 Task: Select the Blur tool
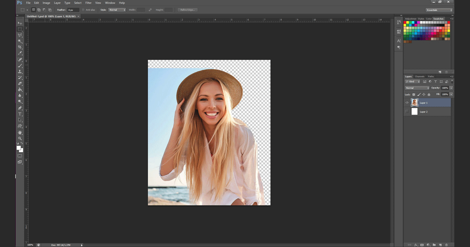click(20, 95)
